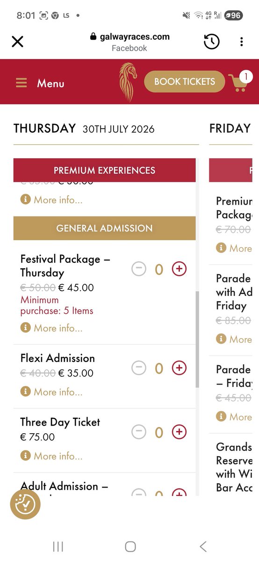Viewport: 259px width, 562px height.
Task: Tap the Android back navigation arrow
Action: (x=203, y=546)
